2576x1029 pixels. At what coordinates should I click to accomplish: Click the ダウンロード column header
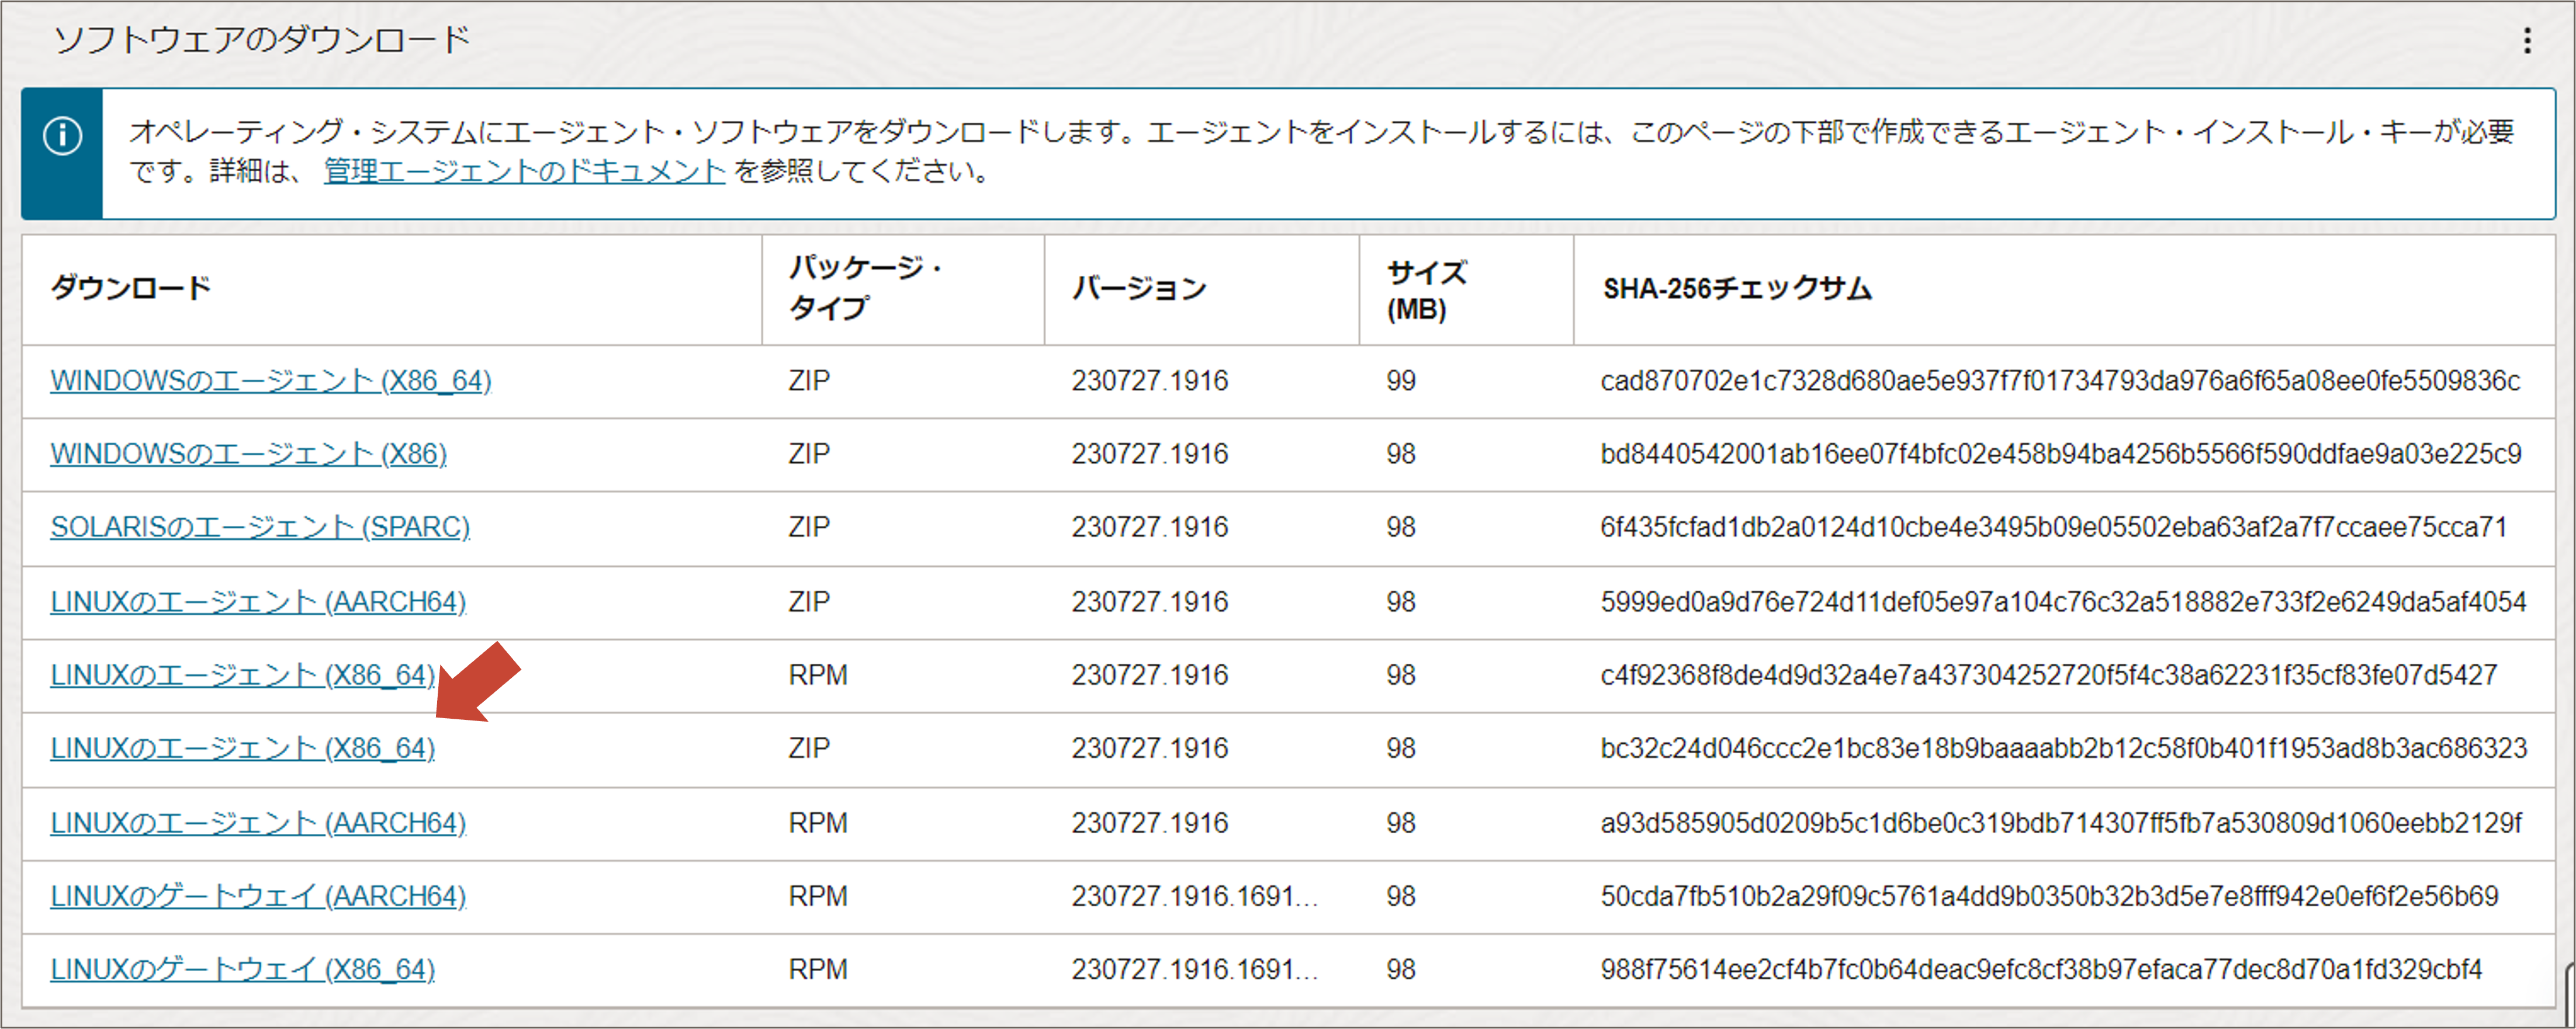click(131, 289)
